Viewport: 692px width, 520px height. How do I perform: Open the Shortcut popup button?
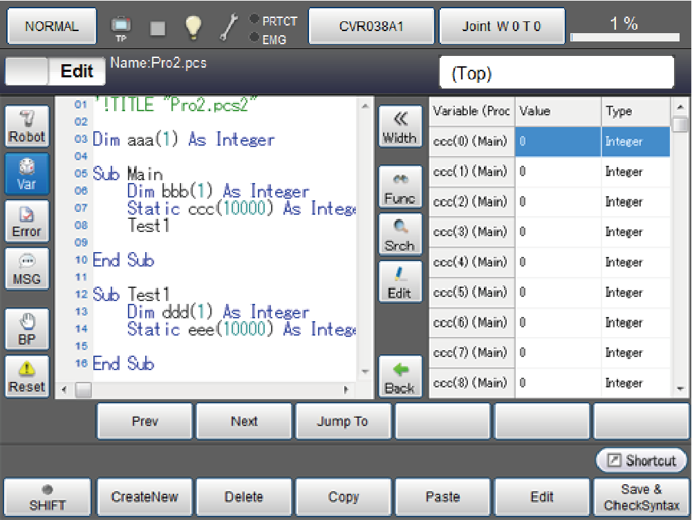coord(642,461)
